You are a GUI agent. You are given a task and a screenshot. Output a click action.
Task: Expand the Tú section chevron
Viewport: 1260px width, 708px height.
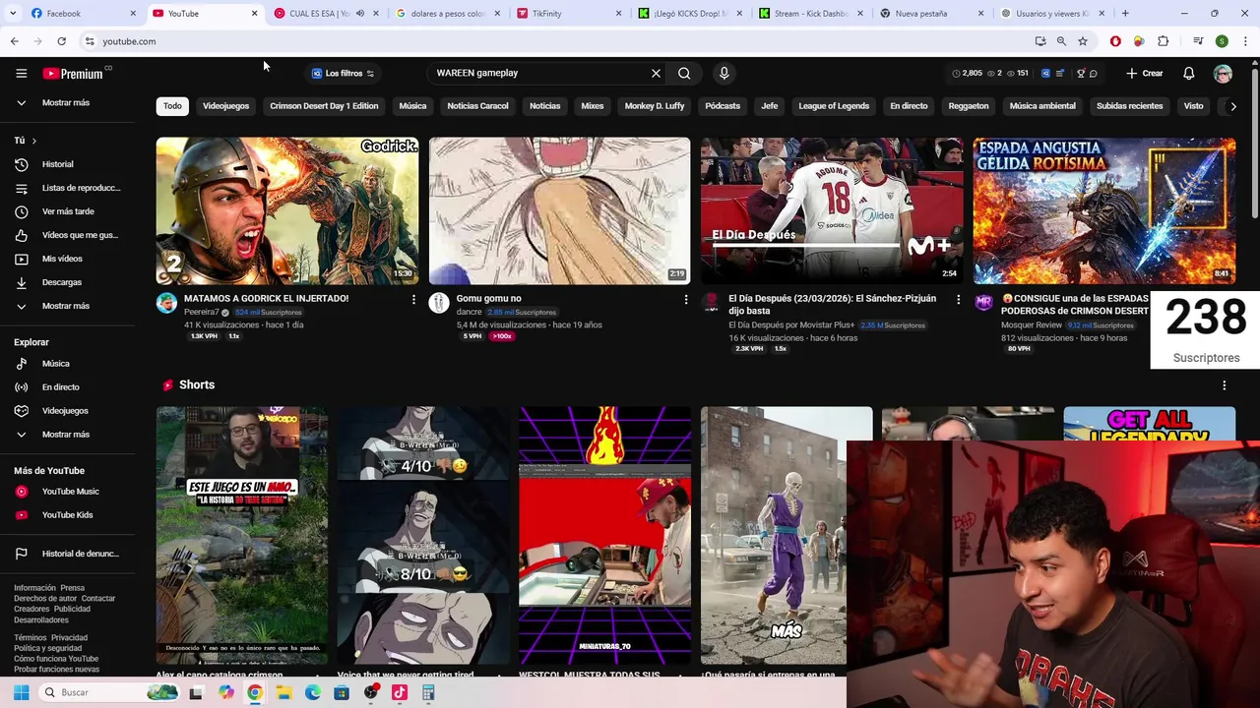tap(33, 141)
